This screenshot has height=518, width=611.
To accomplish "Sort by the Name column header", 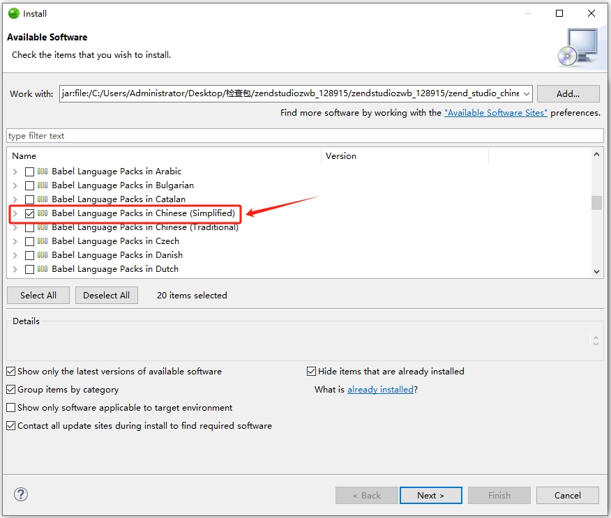I will tap(164, 156).
